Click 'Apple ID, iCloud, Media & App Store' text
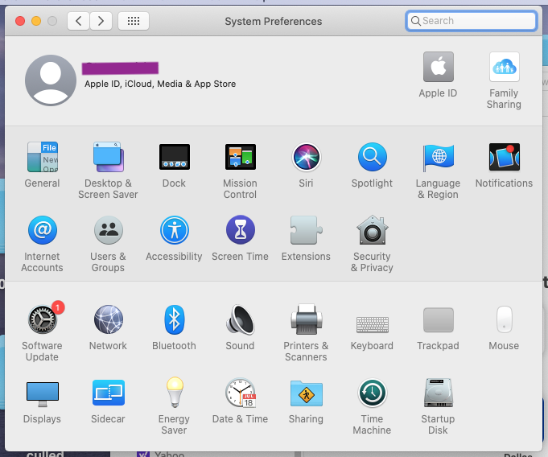 pyautogui.click(x=160, y=84)
